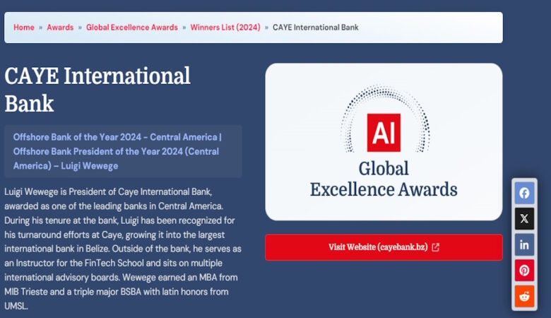Pin this page on Pinterest
This screenshot has width=551, height=318.
524,270
